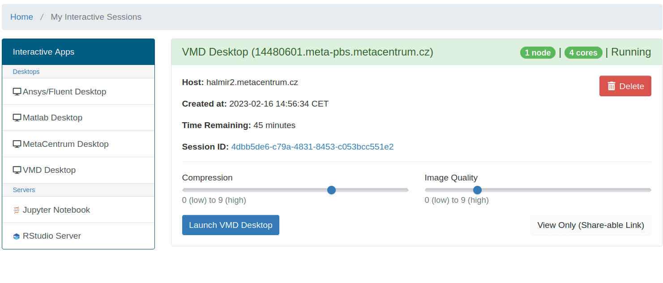Screen dimensions: 663x283
Task: Choose RStudio Server from the sidebar
Action: click(x=52, y=236)
